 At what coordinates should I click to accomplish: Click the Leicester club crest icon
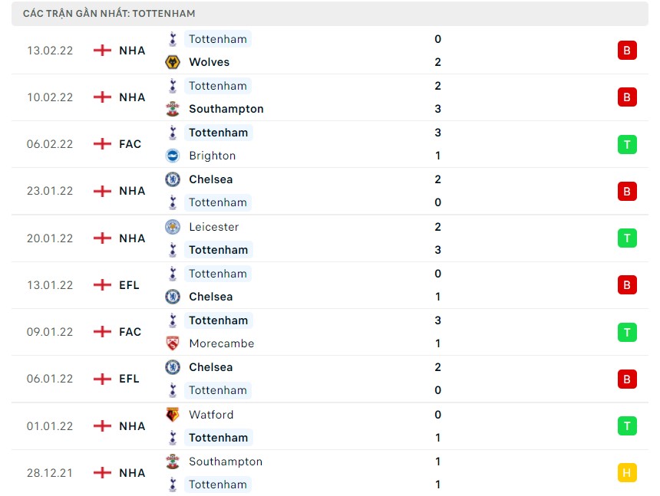(173, 227)
